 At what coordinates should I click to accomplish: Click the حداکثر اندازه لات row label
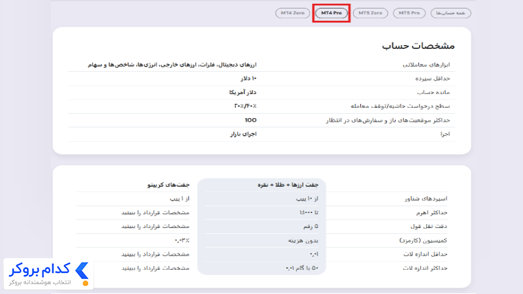coord(425,269)
